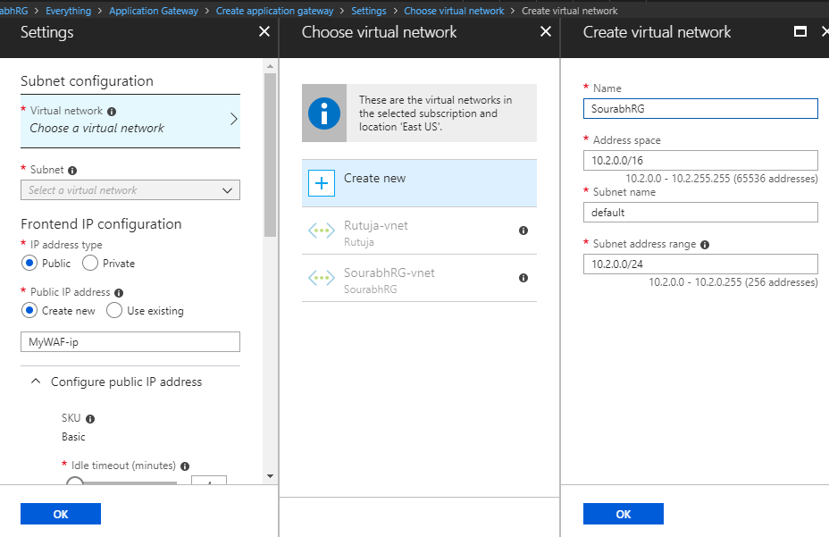Select the Public IP address type
Viewport: 829px width, 537px height.
click(29, 263)
